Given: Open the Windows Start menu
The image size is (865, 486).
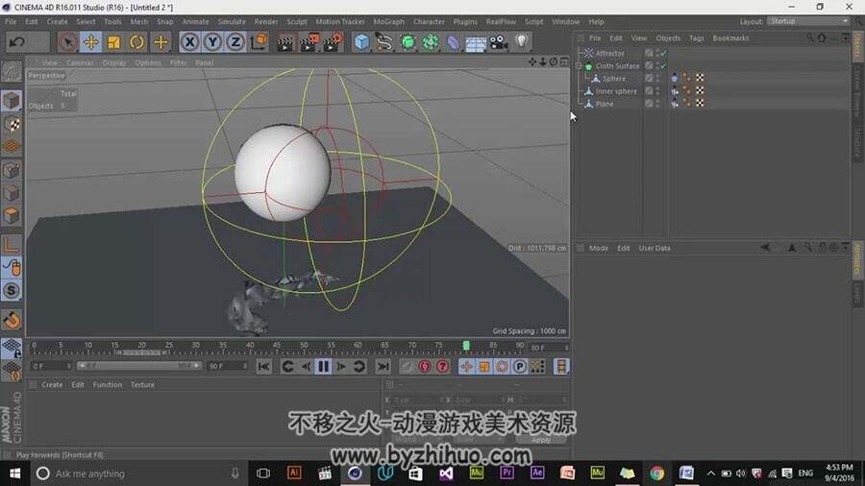Looking at the screenshot, I should [x=14, y=474].
